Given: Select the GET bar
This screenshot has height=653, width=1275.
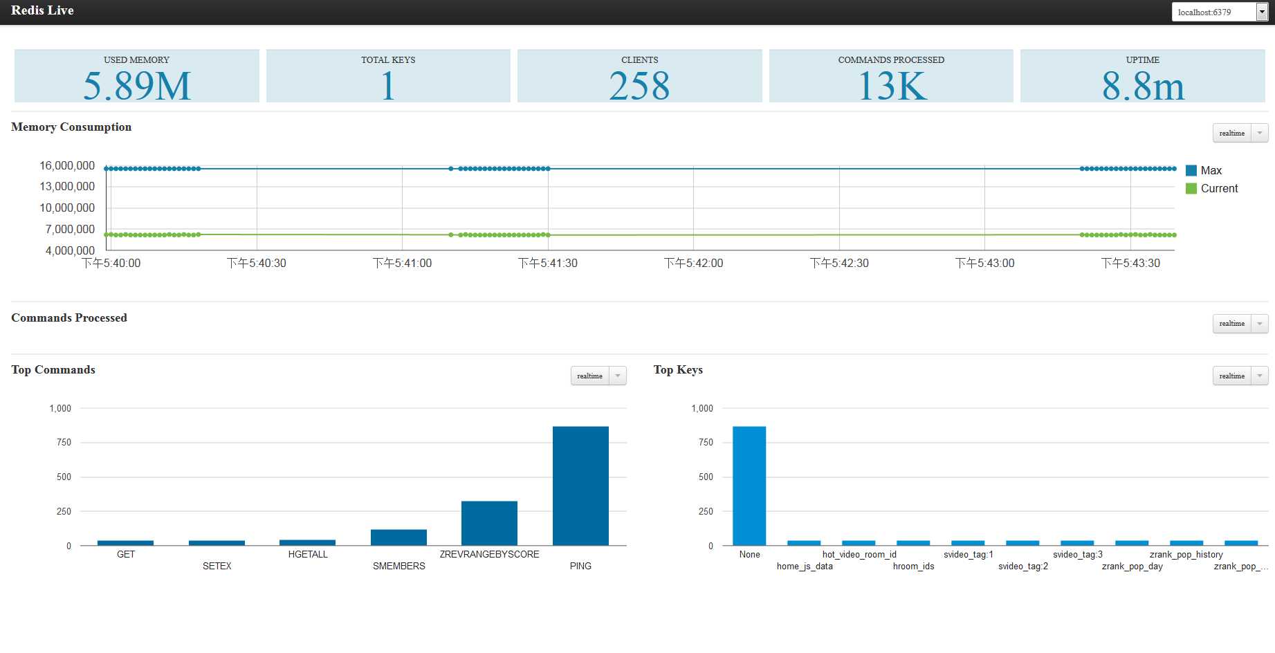Looking at the screenshot, I should [125, 543].
